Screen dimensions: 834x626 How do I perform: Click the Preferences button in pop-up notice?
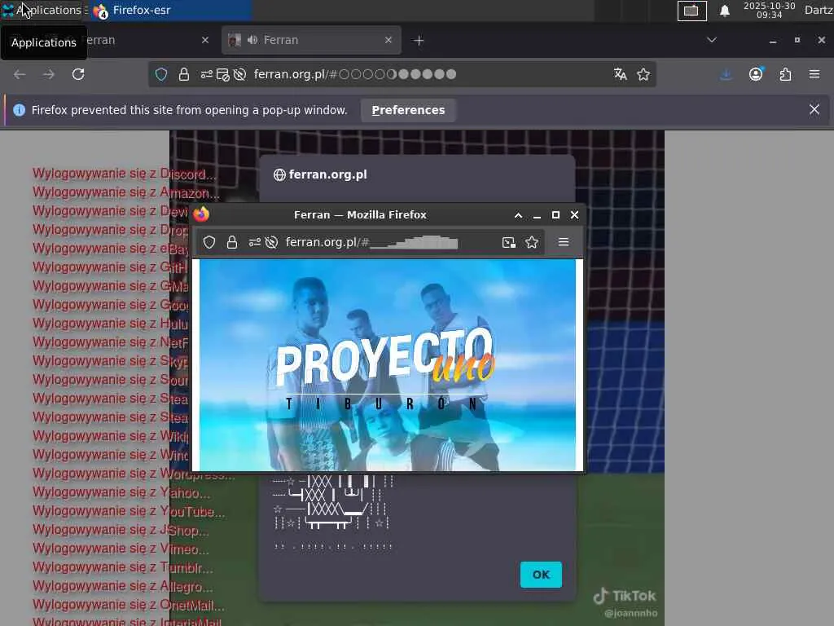[x=408, y=110]
